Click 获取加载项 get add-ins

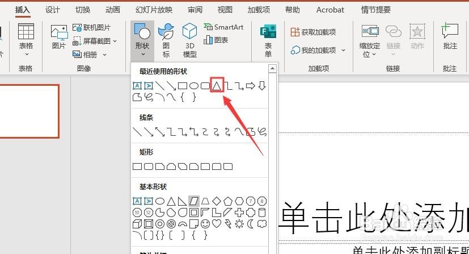pos(314,32)
